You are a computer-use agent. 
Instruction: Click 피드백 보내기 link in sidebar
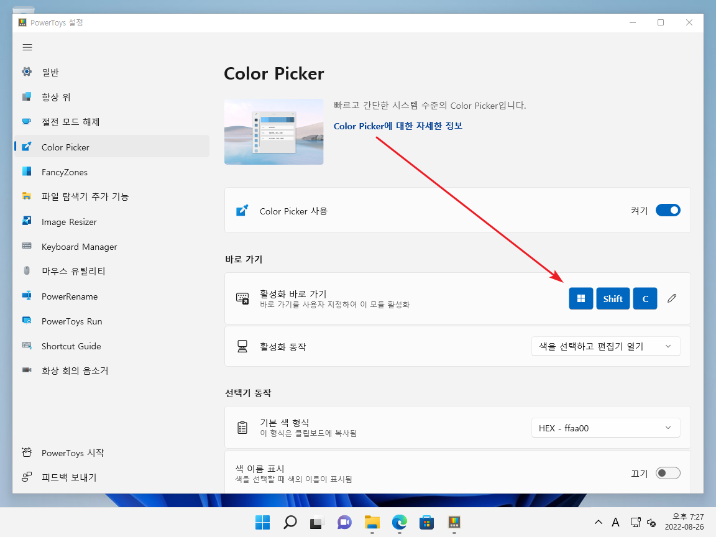click(x=112, y=477)
